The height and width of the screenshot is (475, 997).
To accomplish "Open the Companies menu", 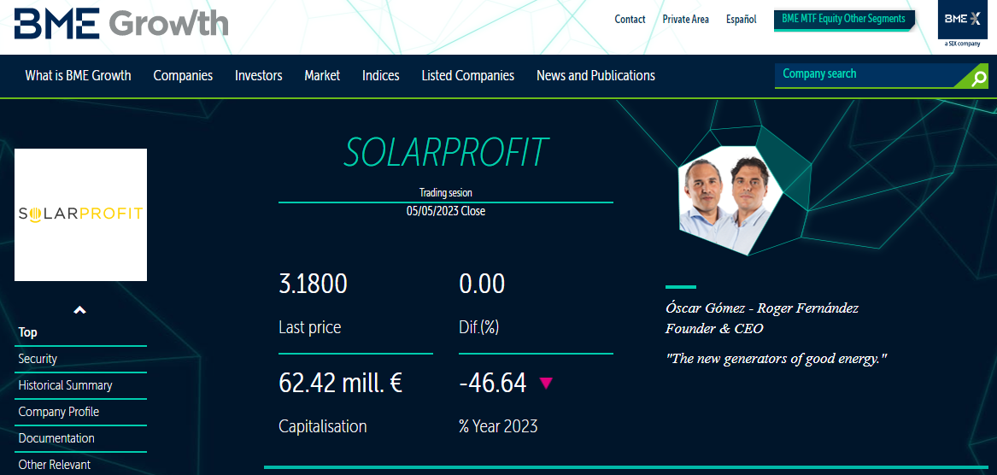I will point(183,76).
